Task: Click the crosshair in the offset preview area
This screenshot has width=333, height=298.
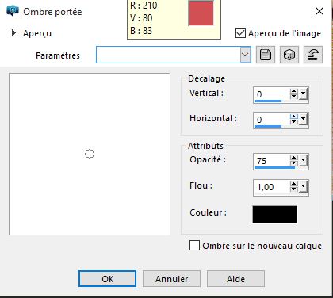Action: point(90,154)
